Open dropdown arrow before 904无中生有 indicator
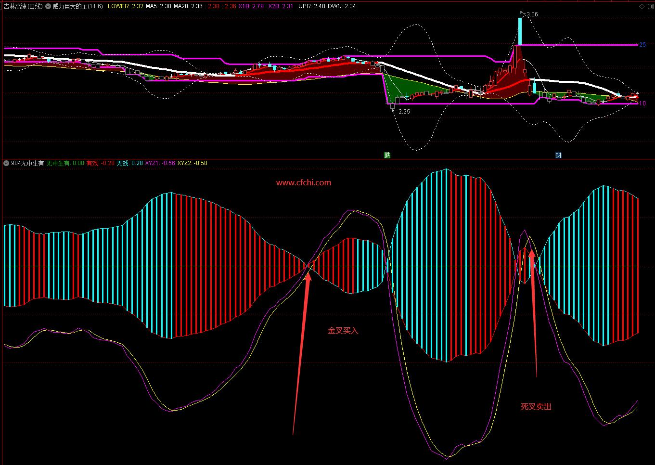 click(x=6, y=163)
